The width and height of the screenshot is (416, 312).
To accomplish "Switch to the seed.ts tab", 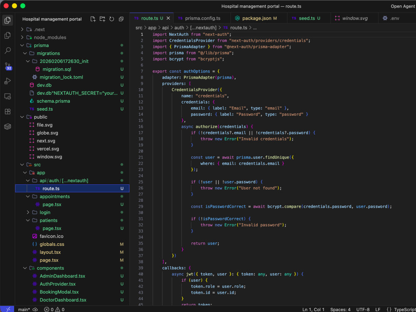I will click(x=309, y=18).
